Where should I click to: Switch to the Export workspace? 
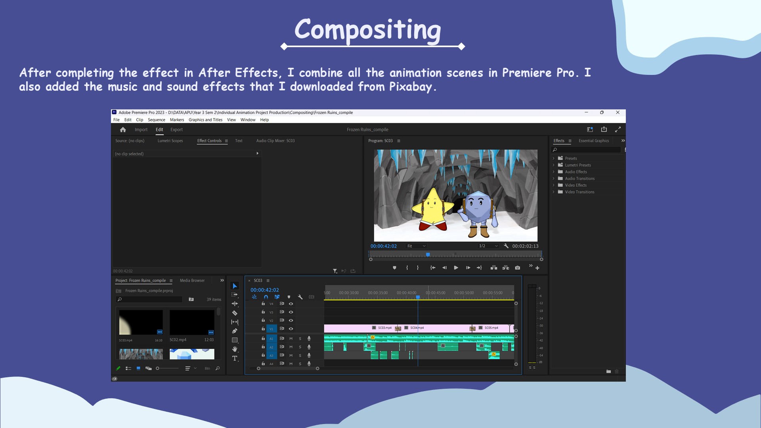(x=176, y=130)
